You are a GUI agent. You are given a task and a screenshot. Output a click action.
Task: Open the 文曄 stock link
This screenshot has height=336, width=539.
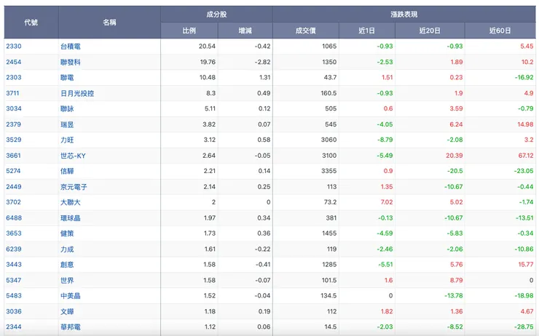point(67,312)
